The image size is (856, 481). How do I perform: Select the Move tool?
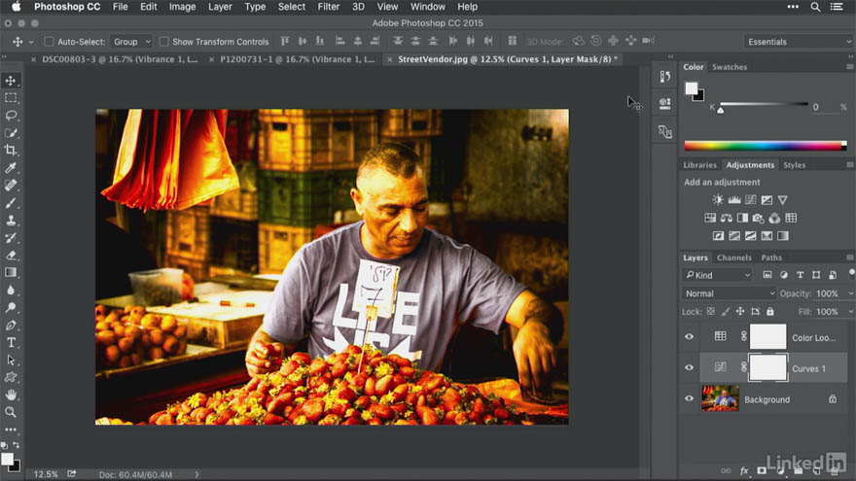pyautogui.click(x=11, y=81)
